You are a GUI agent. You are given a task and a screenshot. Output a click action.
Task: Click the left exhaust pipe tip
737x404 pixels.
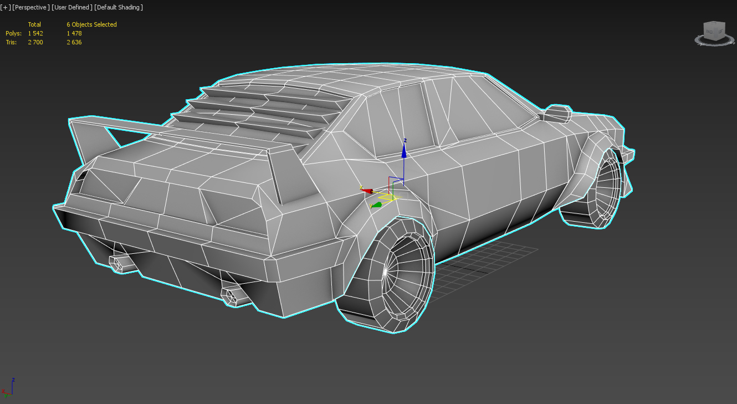click(118, 264)
